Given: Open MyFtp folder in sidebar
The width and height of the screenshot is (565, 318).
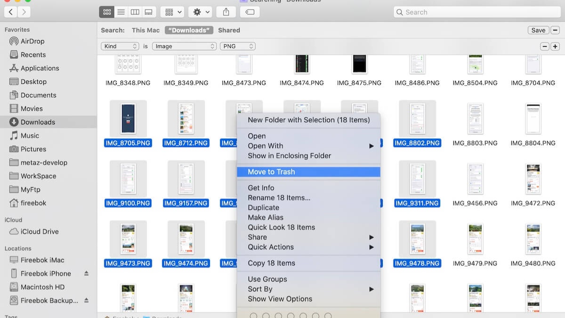Looking at the screenshot, I should (30, 189).
